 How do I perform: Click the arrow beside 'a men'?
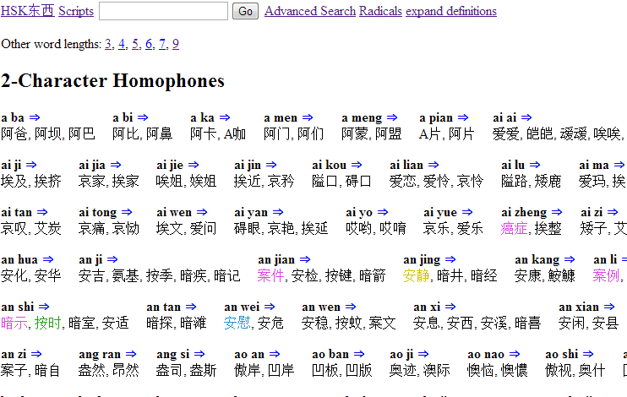point(308,117)
